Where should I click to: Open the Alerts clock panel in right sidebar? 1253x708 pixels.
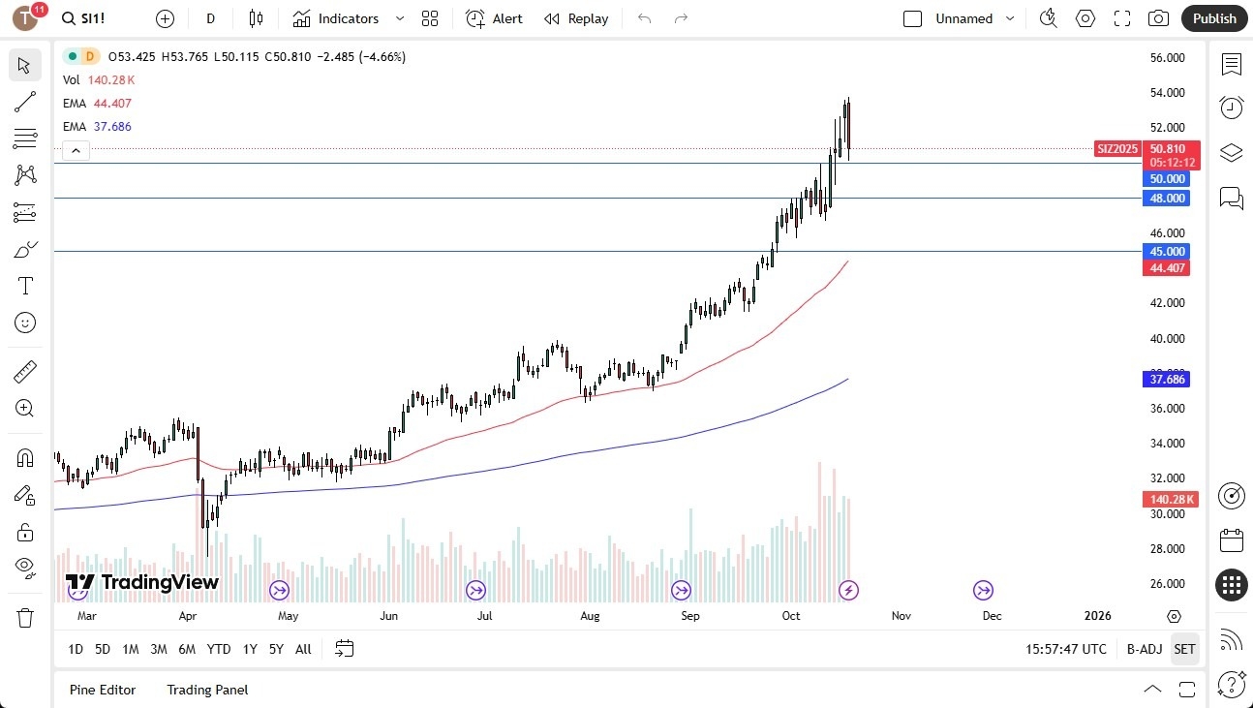1231,108
